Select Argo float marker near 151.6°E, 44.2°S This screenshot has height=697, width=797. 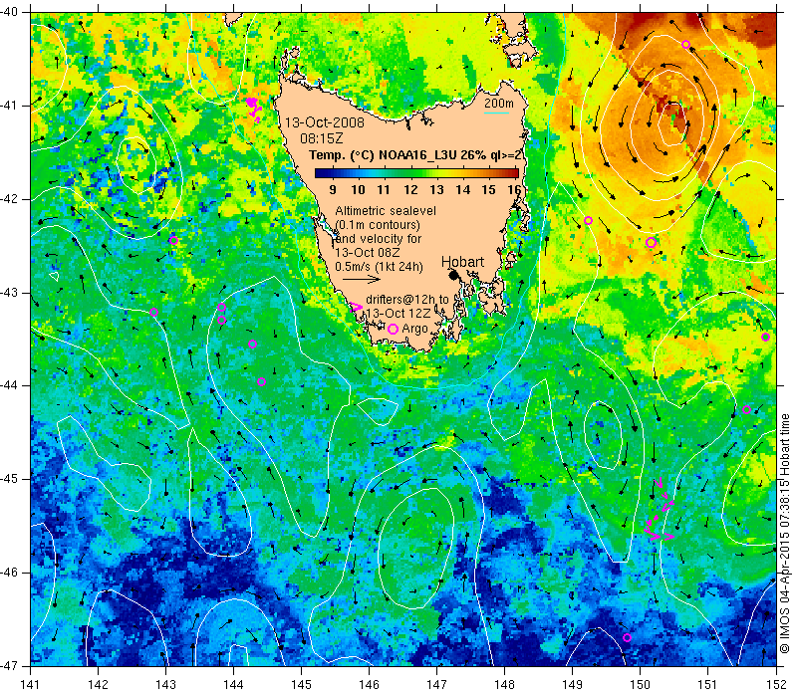click(x=746, y=409)
